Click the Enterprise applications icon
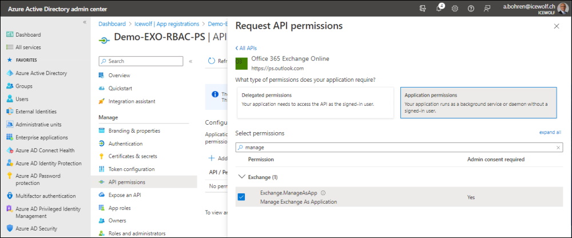The height and width of the screenshot is (238, 572). pyautogui.click(x=10, y=138)
